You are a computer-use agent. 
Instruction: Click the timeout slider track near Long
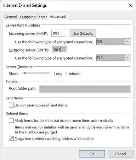click(47, 73)
